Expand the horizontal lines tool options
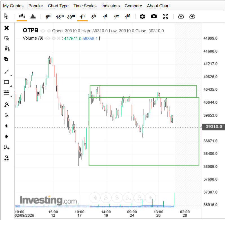Screen dimensions: 229x233 tap(11, 96)
